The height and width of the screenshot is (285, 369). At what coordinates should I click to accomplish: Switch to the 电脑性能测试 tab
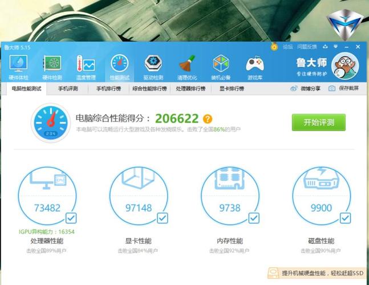27,89
